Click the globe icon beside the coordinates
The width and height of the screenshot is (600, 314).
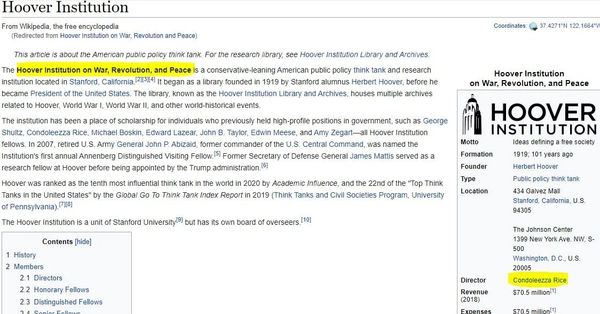click(533, 26)
